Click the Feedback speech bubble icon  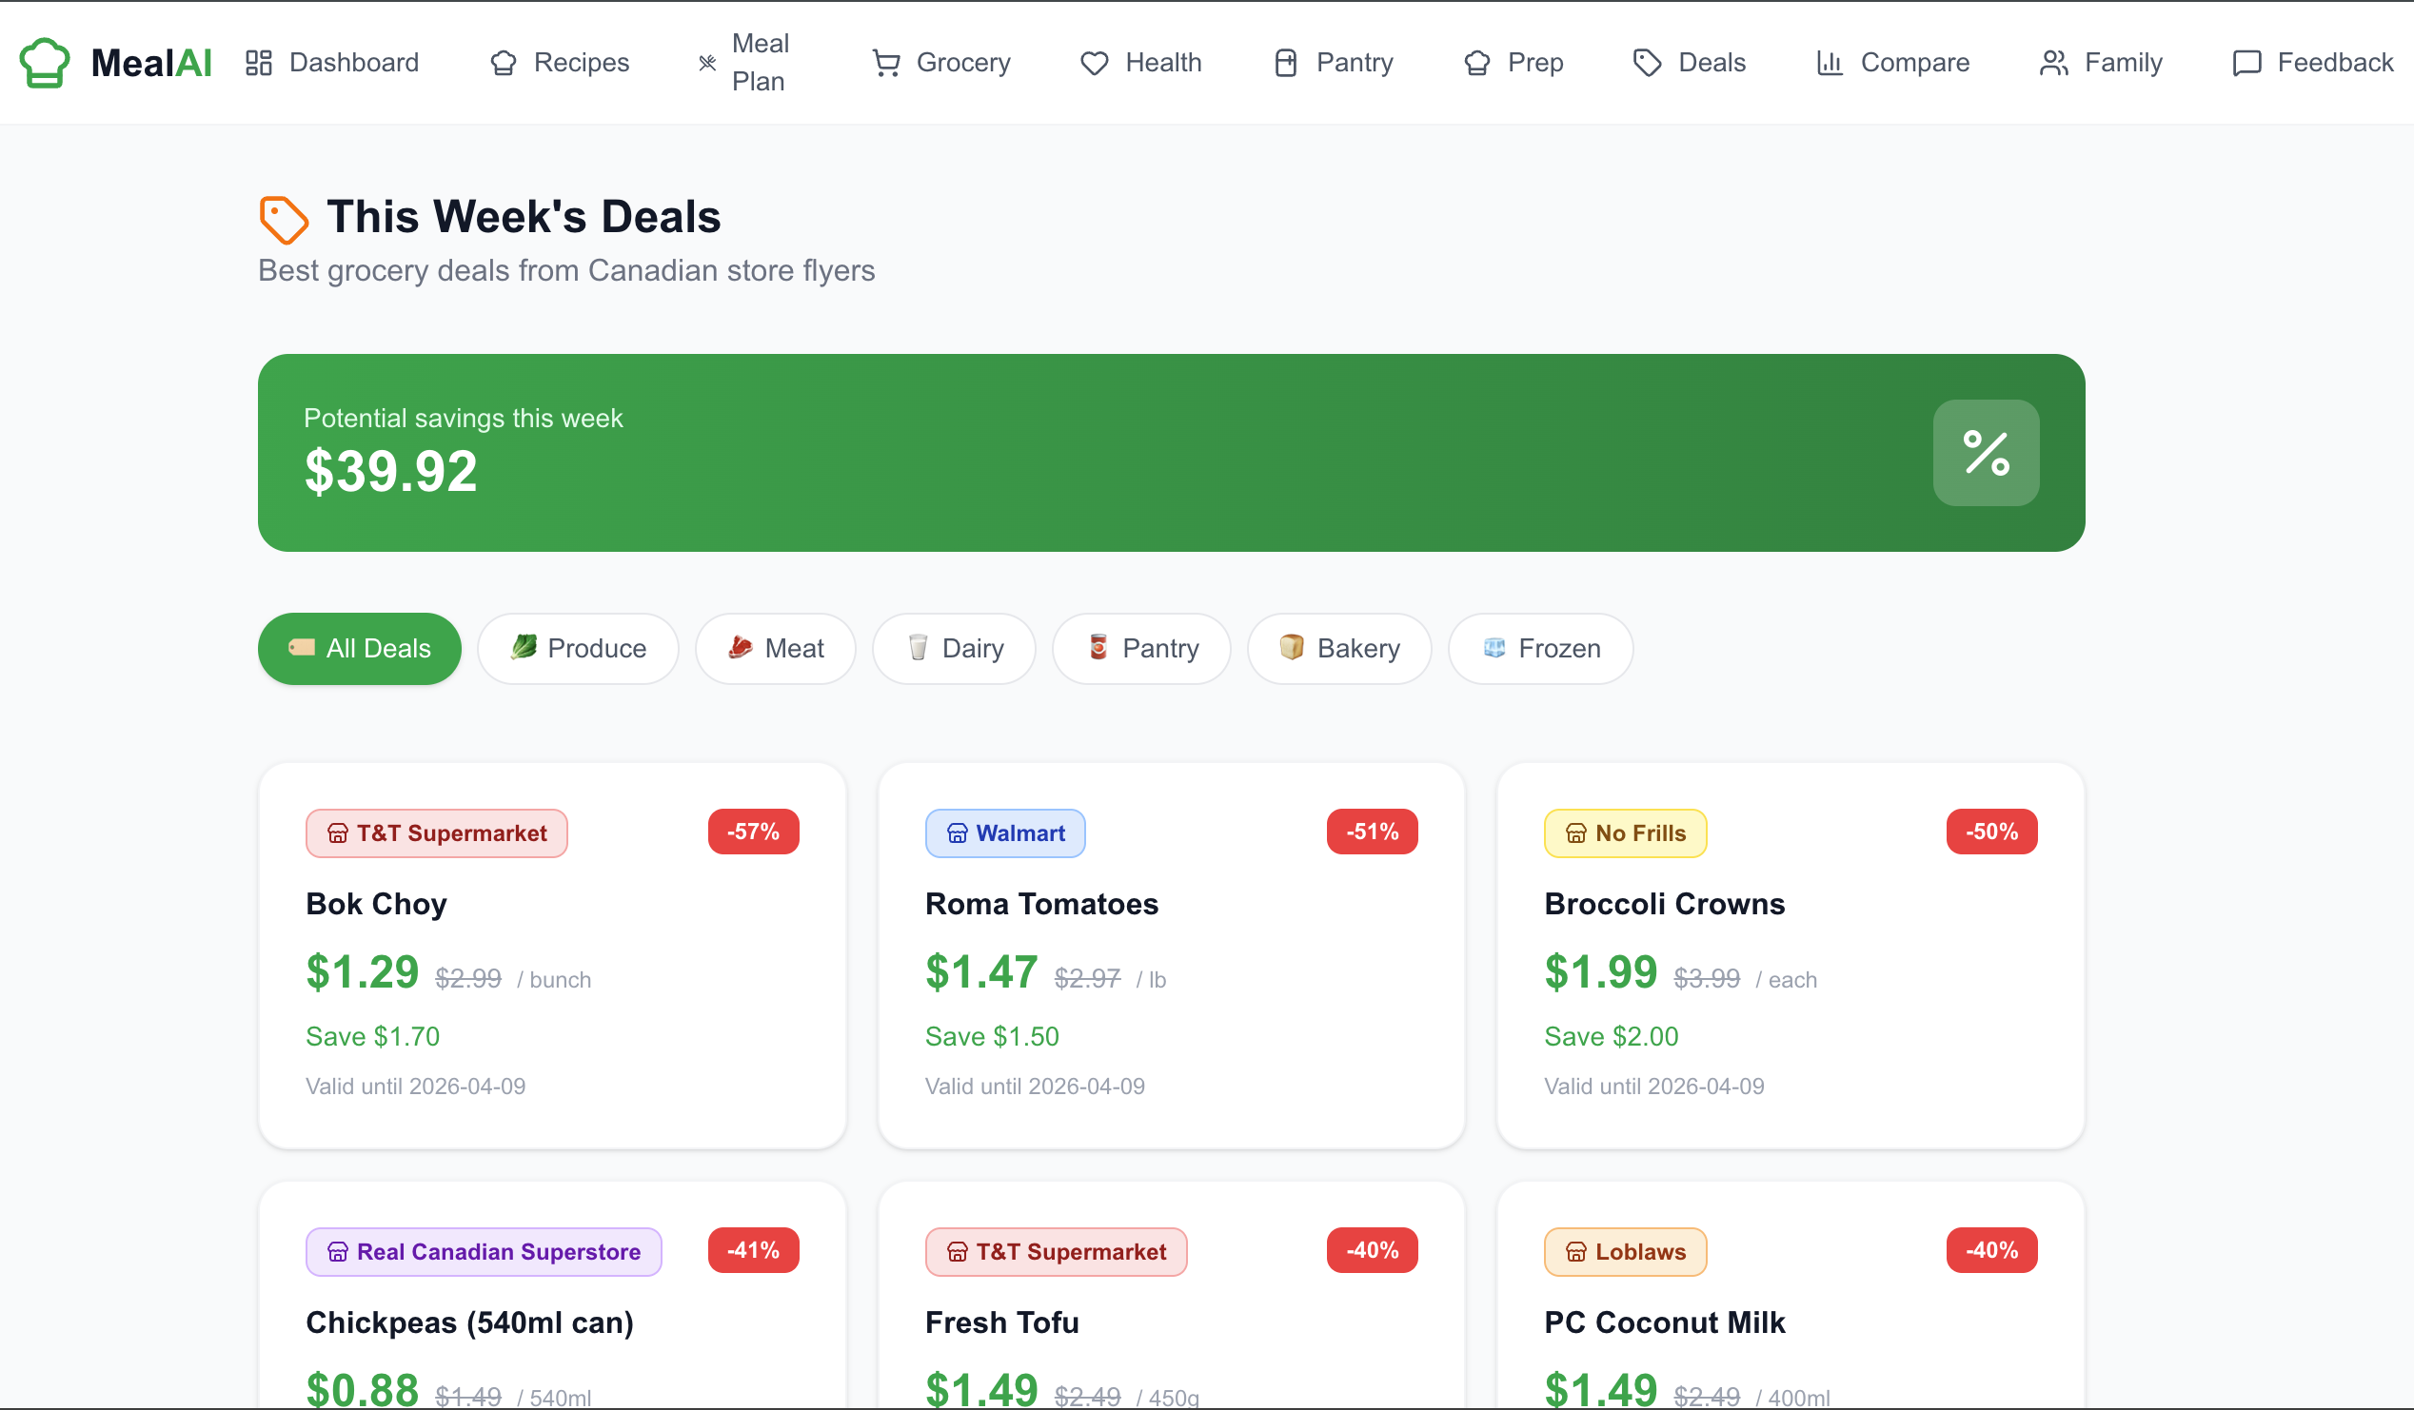click(2246, 63)
